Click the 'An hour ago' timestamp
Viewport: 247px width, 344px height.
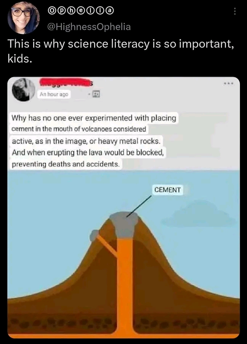click(x=54, y=94)
